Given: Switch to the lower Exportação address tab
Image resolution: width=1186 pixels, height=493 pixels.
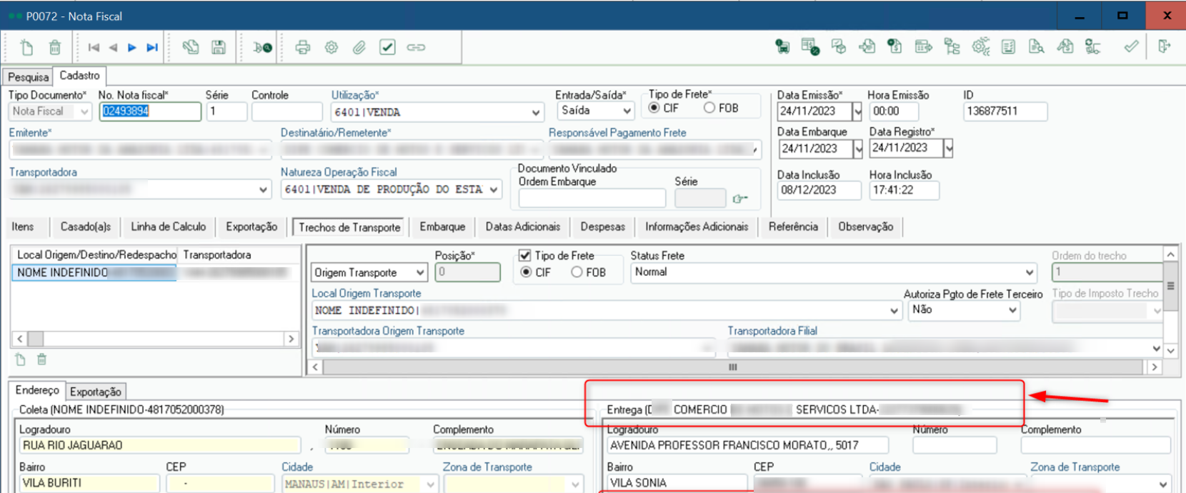Looking at the screenshot, I should (96, 392).
